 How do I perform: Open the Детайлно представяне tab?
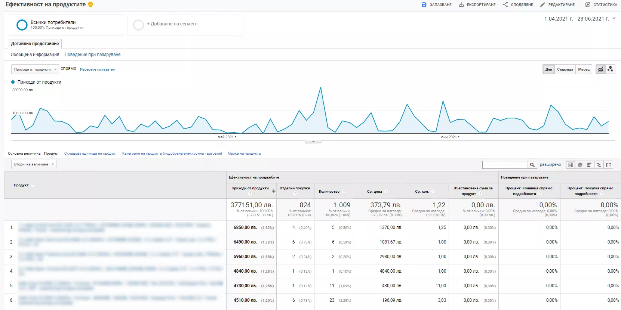coord(35,44)
